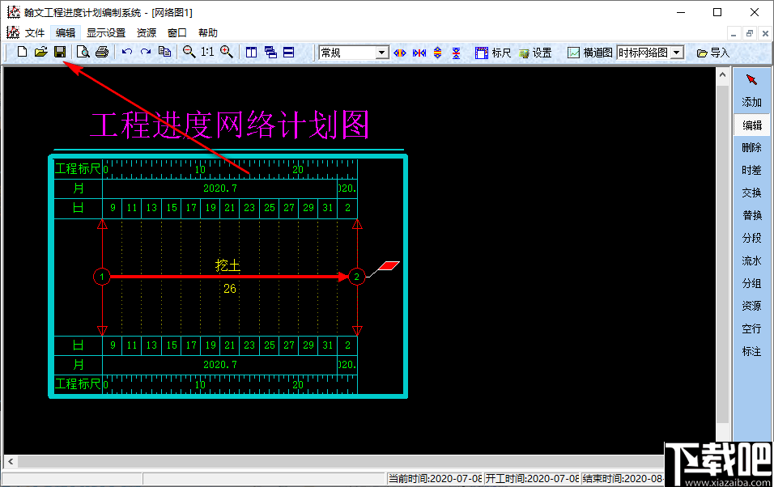
Task: Minimize the inner 网络图1 document window
Action: click(x=734, y=33)
